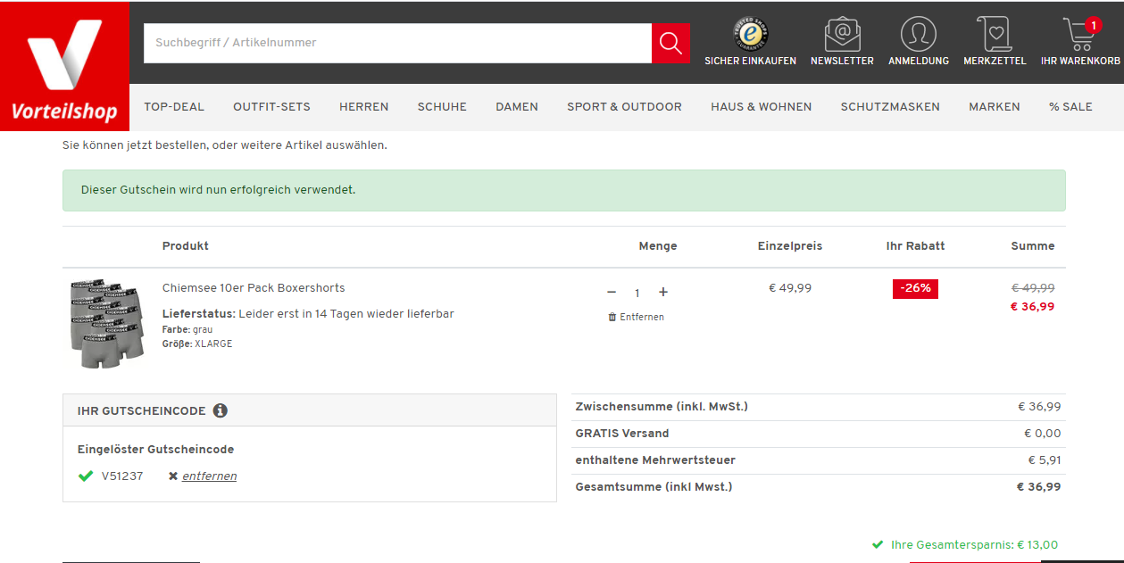The width and height of the screenshot is (1124, 563).
Task: Click the Entfernen trash link for boxershorts
Action: click(636, 317)
